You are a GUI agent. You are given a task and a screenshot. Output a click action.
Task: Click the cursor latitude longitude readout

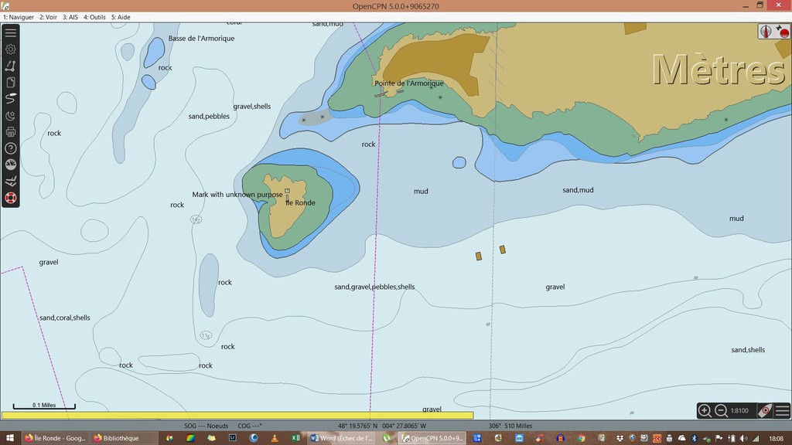click(x=382, y=426)
